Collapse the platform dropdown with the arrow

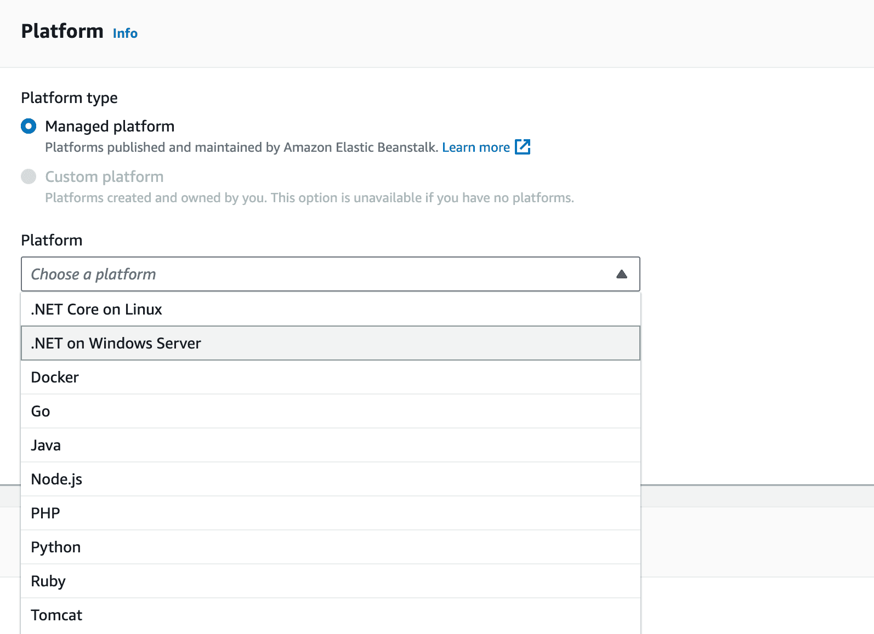click(x=621, y=274)
